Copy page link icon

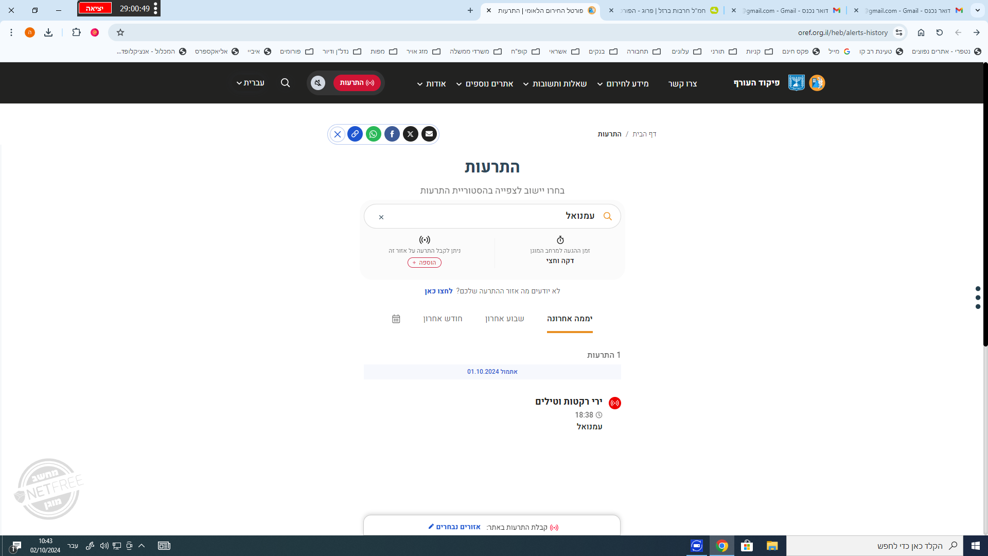click(x=355, y=134)
